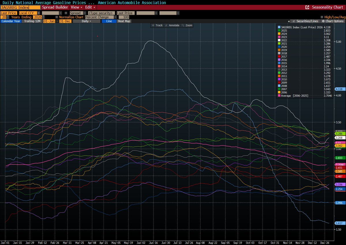Select the 2012 legend entry

click(x=304, y=73)
